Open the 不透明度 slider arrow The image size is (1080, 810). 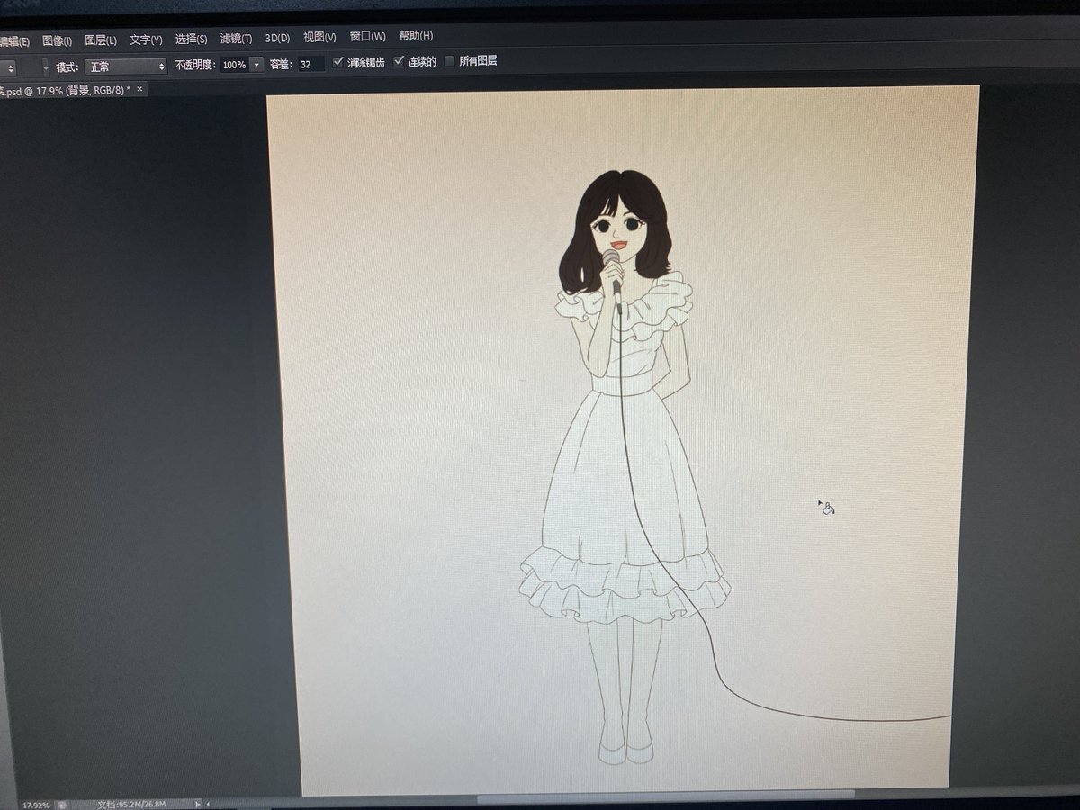coord(256,65)
